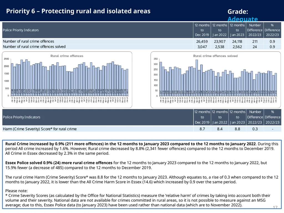
Task: Select the value 211 in the table
Action: [x=255, y=42]
